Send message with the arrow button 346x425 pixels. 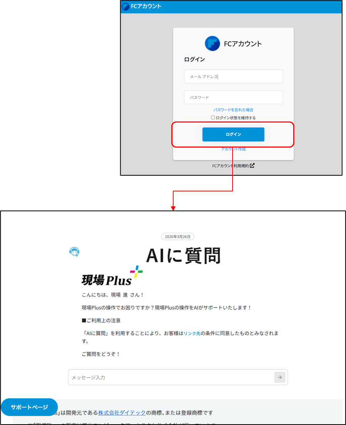(280, 377)
